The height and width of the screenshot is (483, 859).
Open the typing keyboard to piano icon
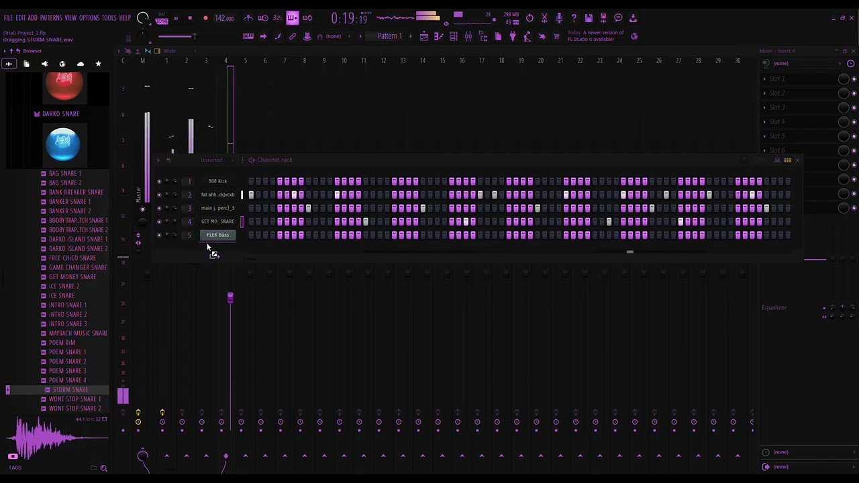pos(248,36)
